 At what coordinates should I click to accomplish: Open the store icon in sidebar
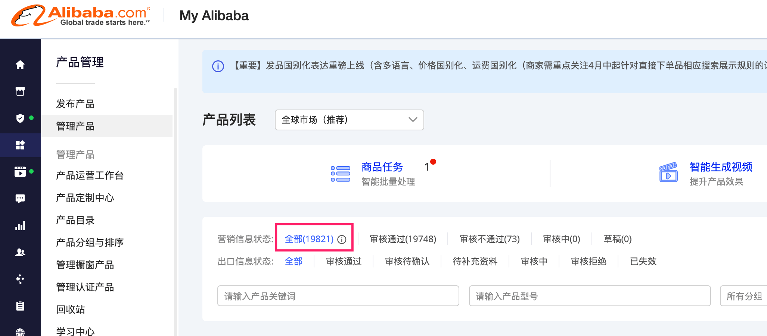click(x=20, y=92)
